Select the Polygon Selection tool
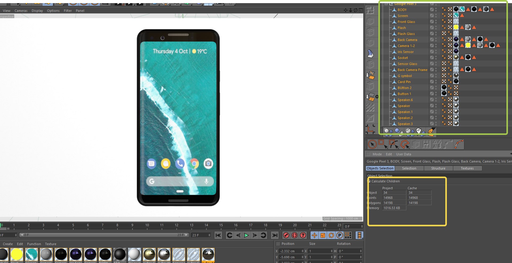 [x=405, y=144]
